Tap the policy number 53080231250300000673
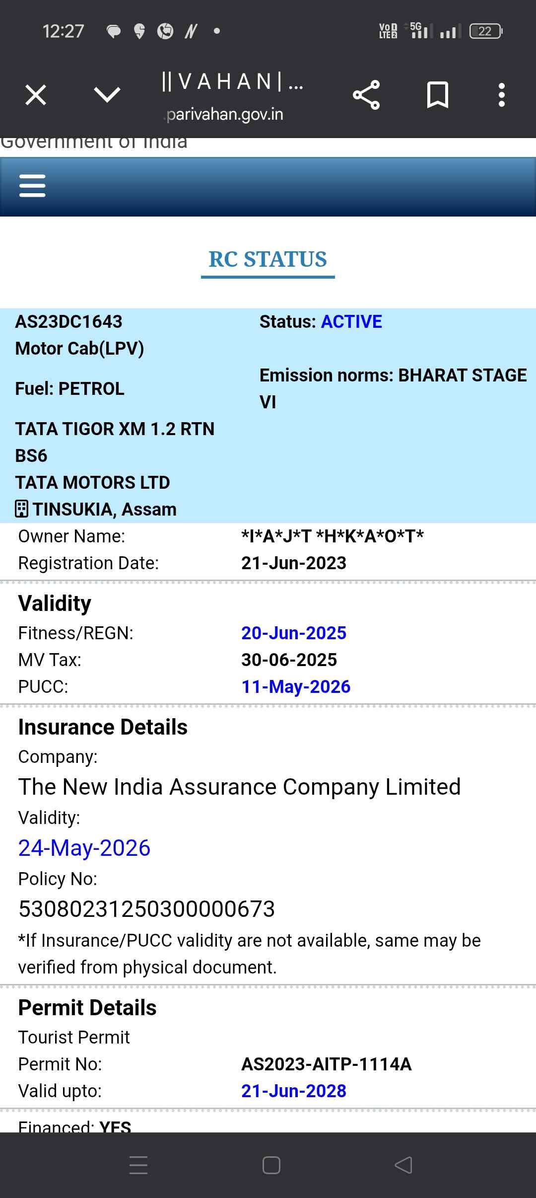The width and height of the screenshot is (536, 1198). point(147,909)
